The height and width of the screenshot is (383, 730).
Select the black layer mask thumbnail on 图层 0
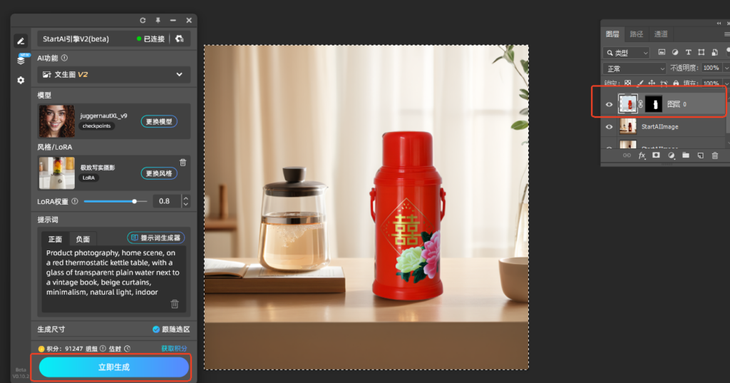point(654,104)
